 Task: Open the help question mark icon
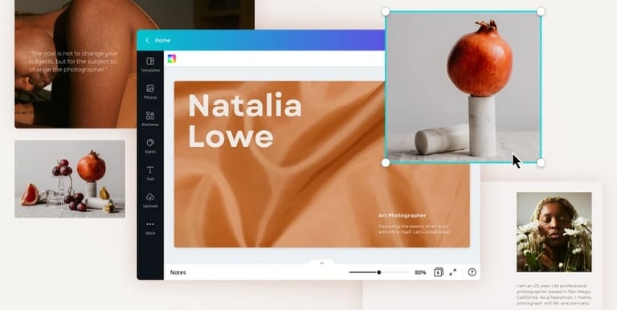[x=472, y=272]
